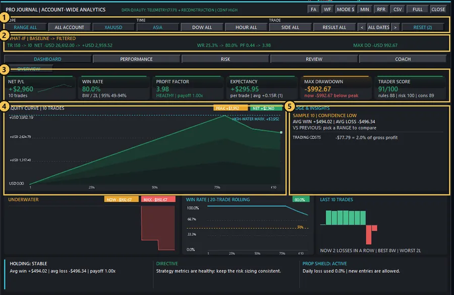Change the ASIA session filter
This screenshot has height=295, width=454.
point(157,27)
